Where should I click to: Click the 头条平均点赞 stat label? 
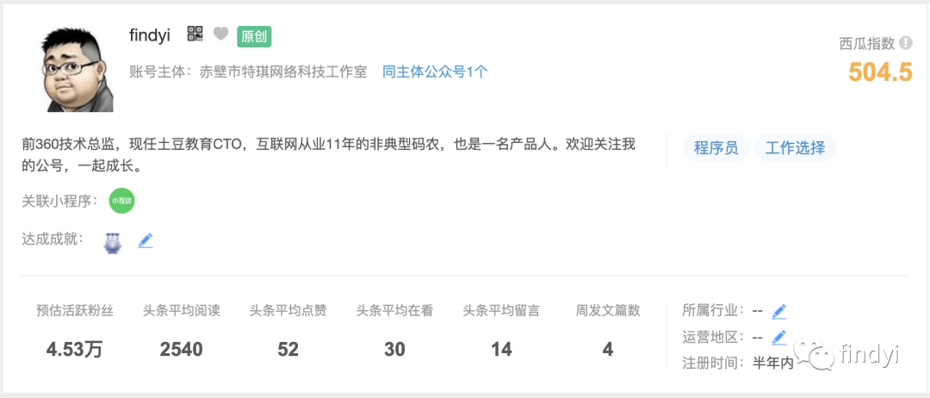click(x=288, y=311)
